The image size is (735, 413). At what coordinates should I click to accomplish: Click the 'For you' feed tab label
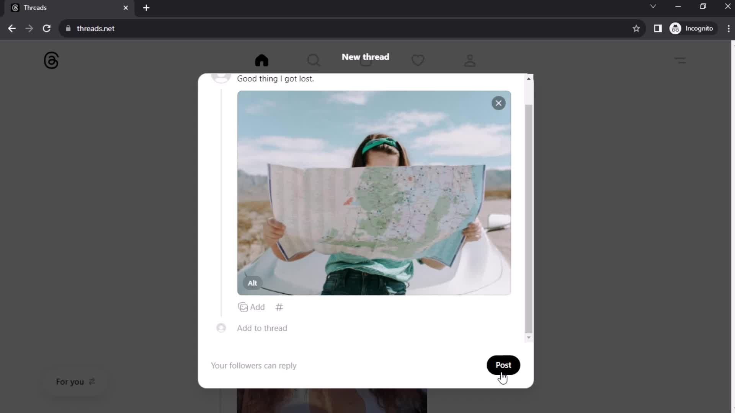tap(70, 382)
